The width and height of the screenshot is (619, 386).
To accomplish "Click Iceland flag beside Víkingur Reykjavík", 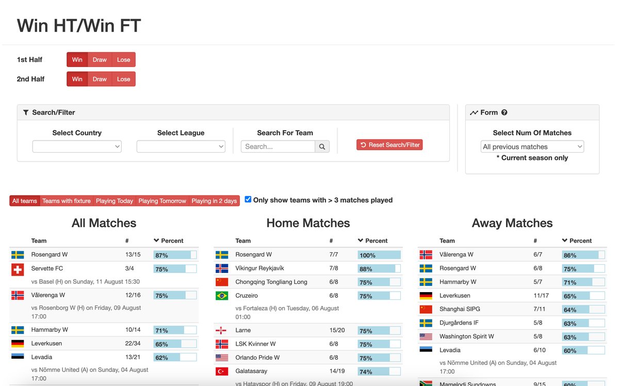I will point(222,268).
